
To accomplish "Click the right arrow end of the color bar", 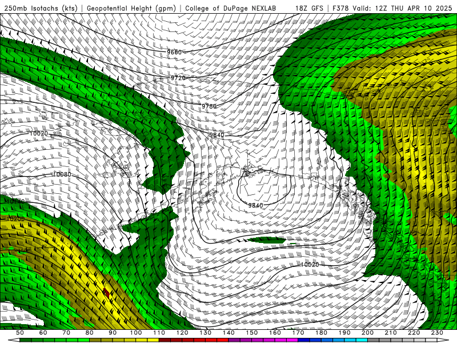I will click(x=443, y=340).
